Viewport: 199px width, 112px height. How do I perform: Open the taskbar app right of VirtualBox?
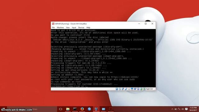[x=104, y=109]
